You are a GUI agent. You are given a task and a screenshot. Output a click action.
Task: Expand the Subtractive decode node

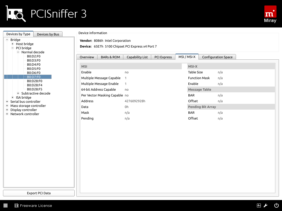18,93
